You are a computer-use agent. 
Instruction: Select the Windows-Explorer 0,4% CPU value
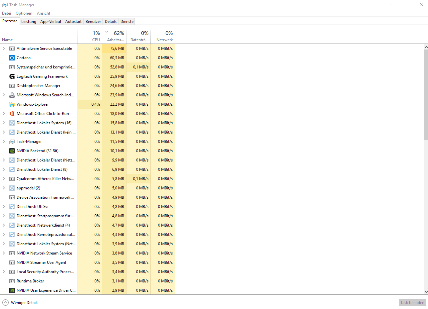[90, 104]
